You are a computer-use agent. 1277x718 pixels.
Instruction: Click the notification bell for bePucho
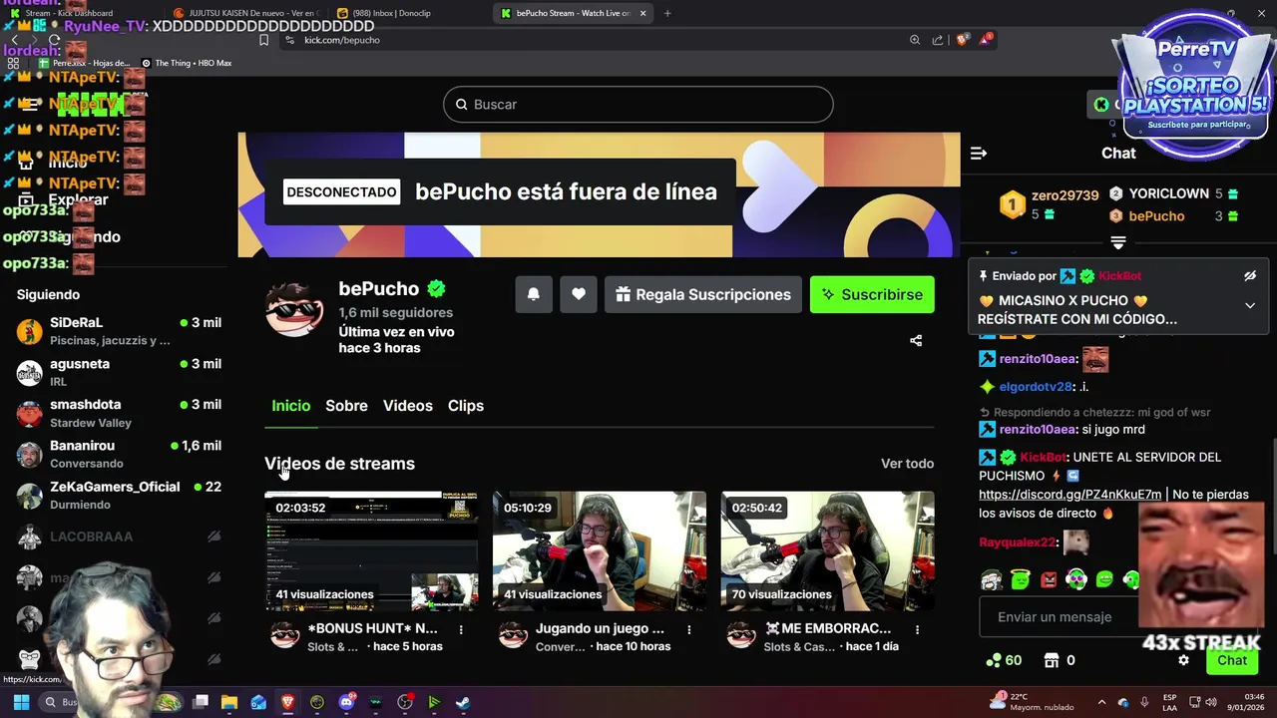pyautogui.click(x=534, y=294)
